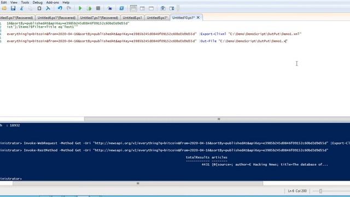Image resolution: width=350 pixels, height=197 pixels.
Task: Stop operation with the square stop icon
Action: coord(98,9)
